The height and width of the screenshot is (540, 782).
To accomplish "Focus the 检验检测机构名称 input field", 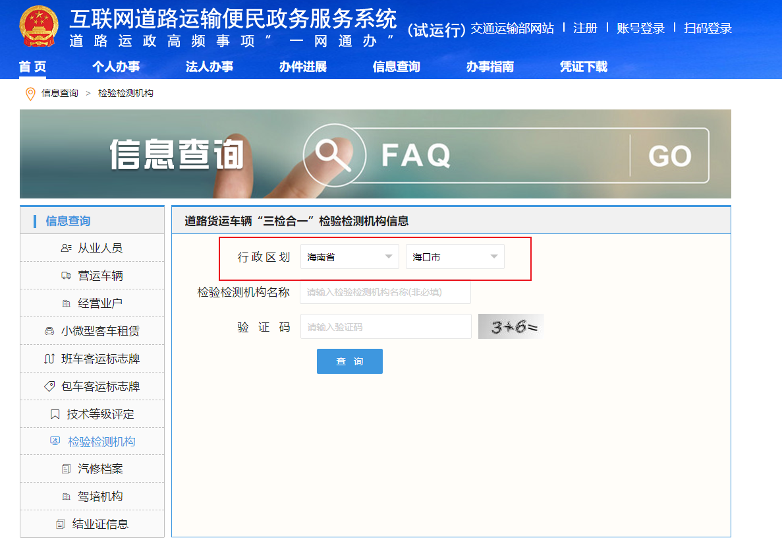I will coord(385,292).
